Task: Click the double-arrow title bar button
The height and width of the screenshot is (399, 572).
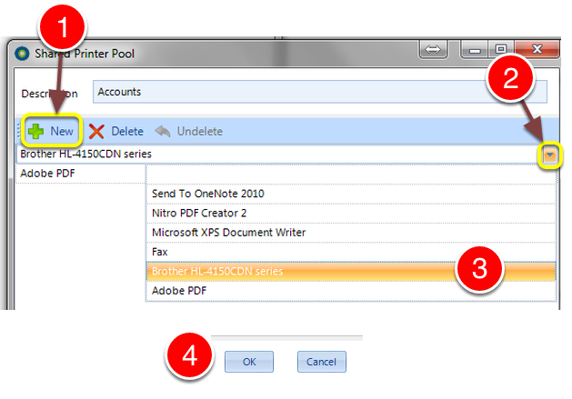Action: [x=433, y=49]
